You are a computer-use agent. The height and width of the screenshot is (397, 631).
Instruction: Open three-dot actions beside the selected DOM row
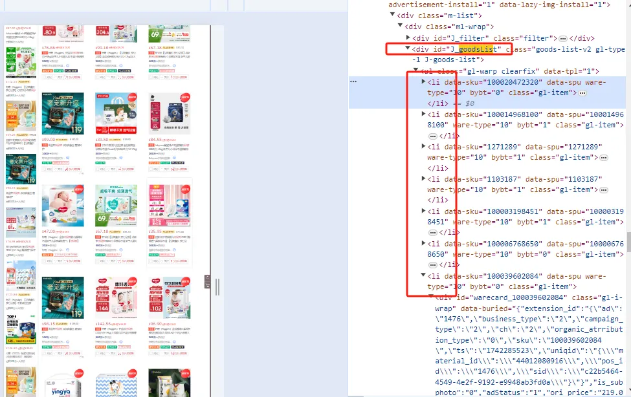353,81
